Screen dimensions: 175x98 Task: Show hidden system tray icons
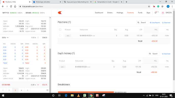[x=144, y=95]
